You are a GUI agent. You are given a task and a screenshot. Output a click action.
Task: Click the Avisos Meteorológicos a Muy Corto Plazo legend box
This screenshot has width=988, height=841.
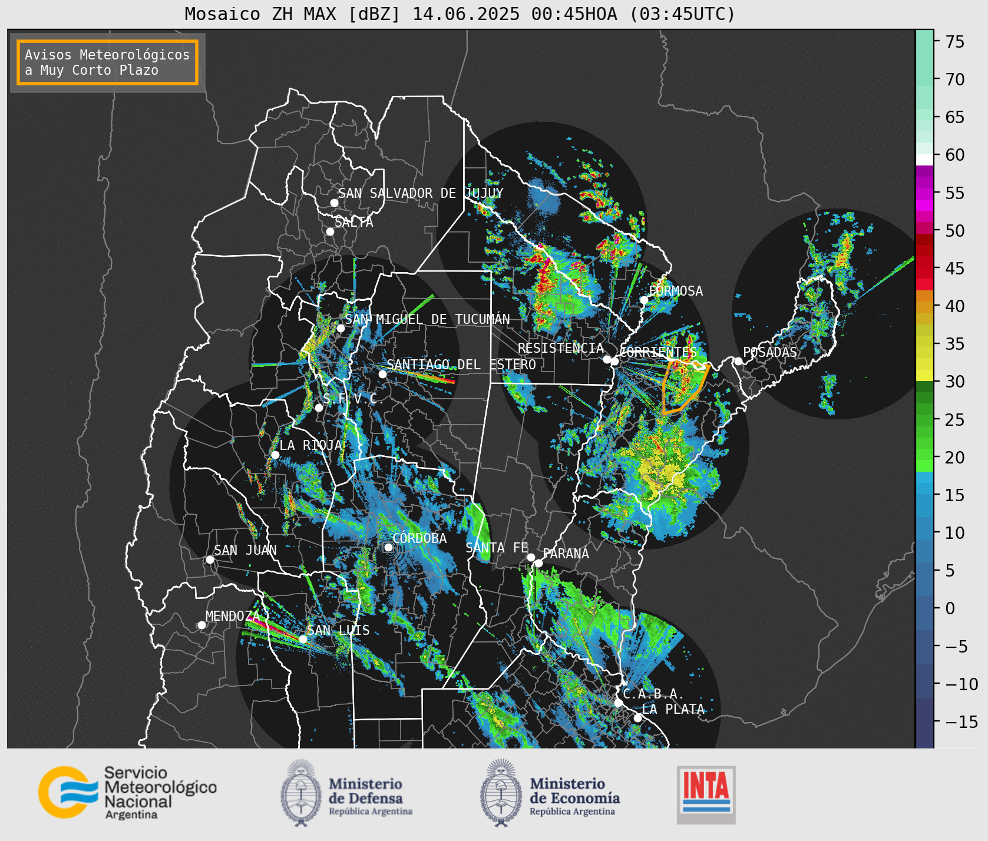107,63
